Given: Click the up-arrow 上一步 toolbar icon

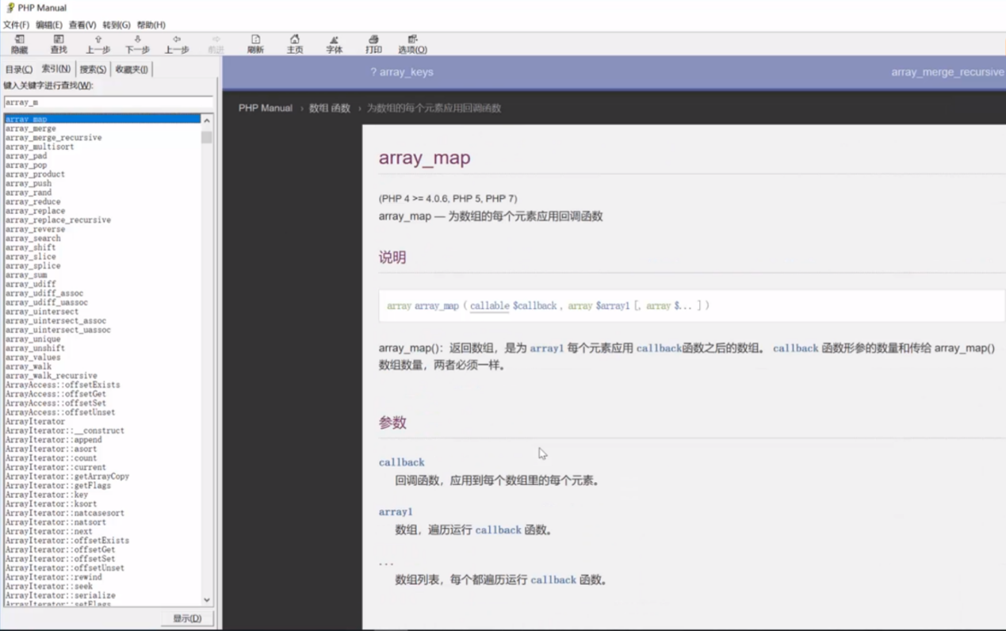Looking at the screenshot, I should pyautogui.click(x=98, y=44).
